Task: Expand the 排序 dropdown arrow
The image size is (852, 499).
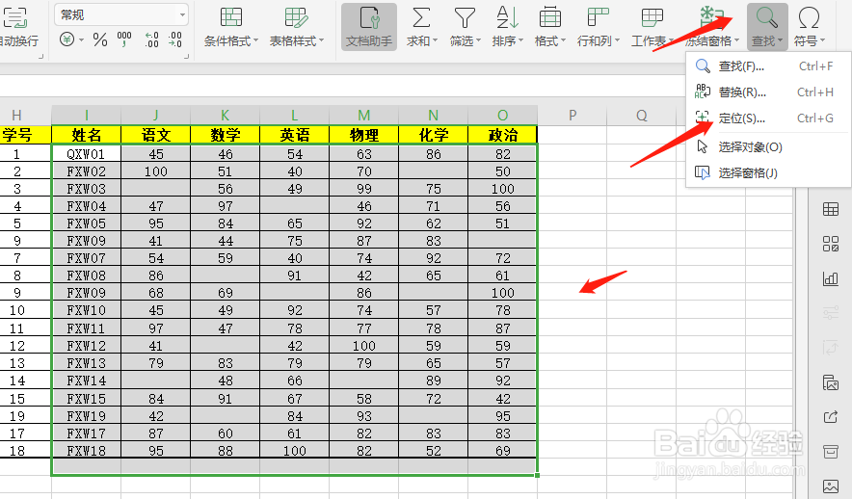Action: point(520,40)
